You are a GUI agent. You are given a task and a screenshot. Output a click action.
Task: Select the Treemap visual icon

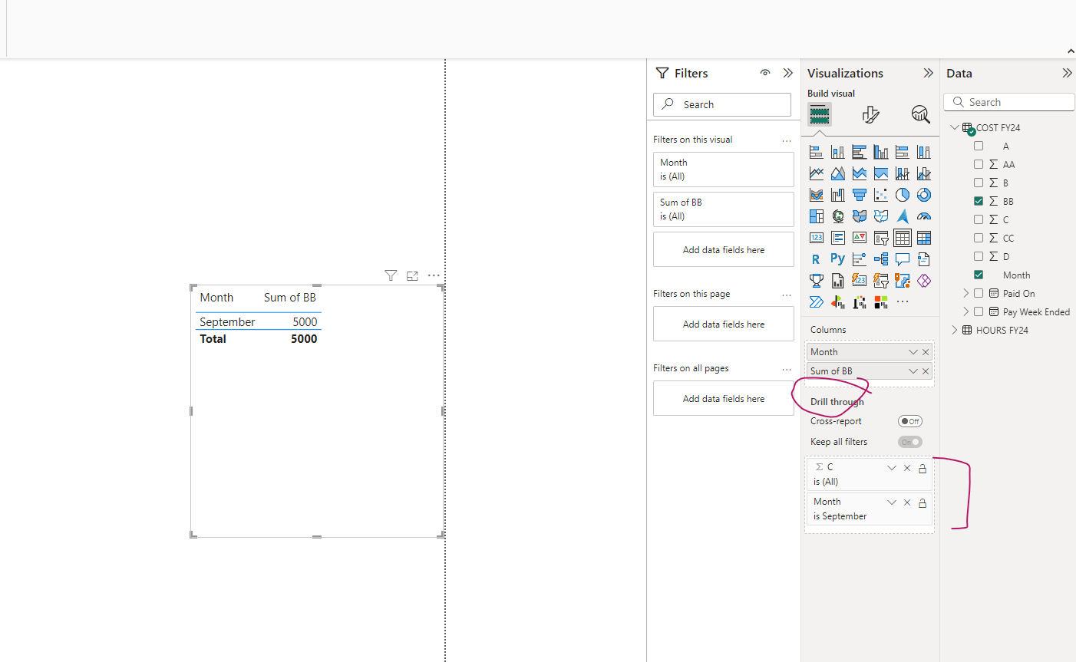coord(817,216)
